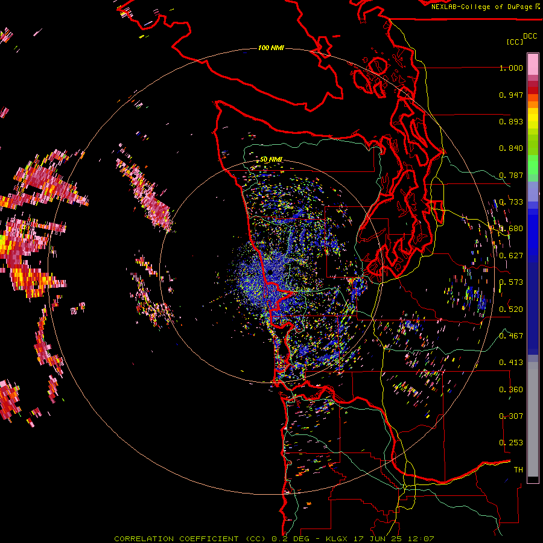Click the NEXLAB-College of DuPage label

coord(486,7)
